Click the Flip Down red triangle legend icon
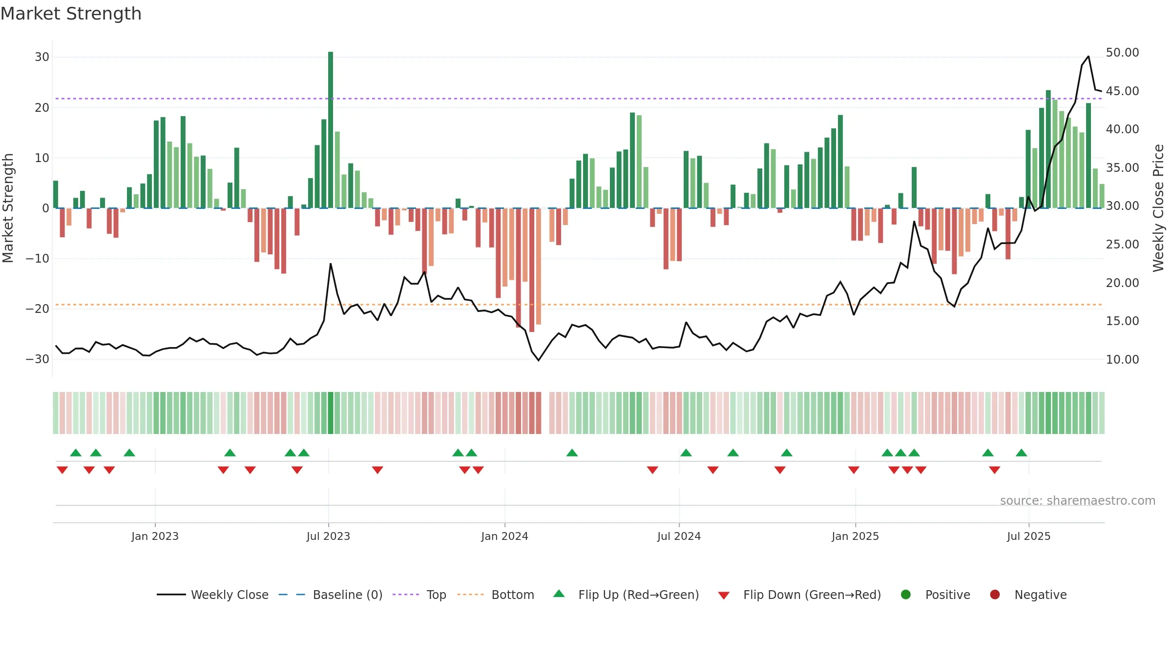 point(724,596)
